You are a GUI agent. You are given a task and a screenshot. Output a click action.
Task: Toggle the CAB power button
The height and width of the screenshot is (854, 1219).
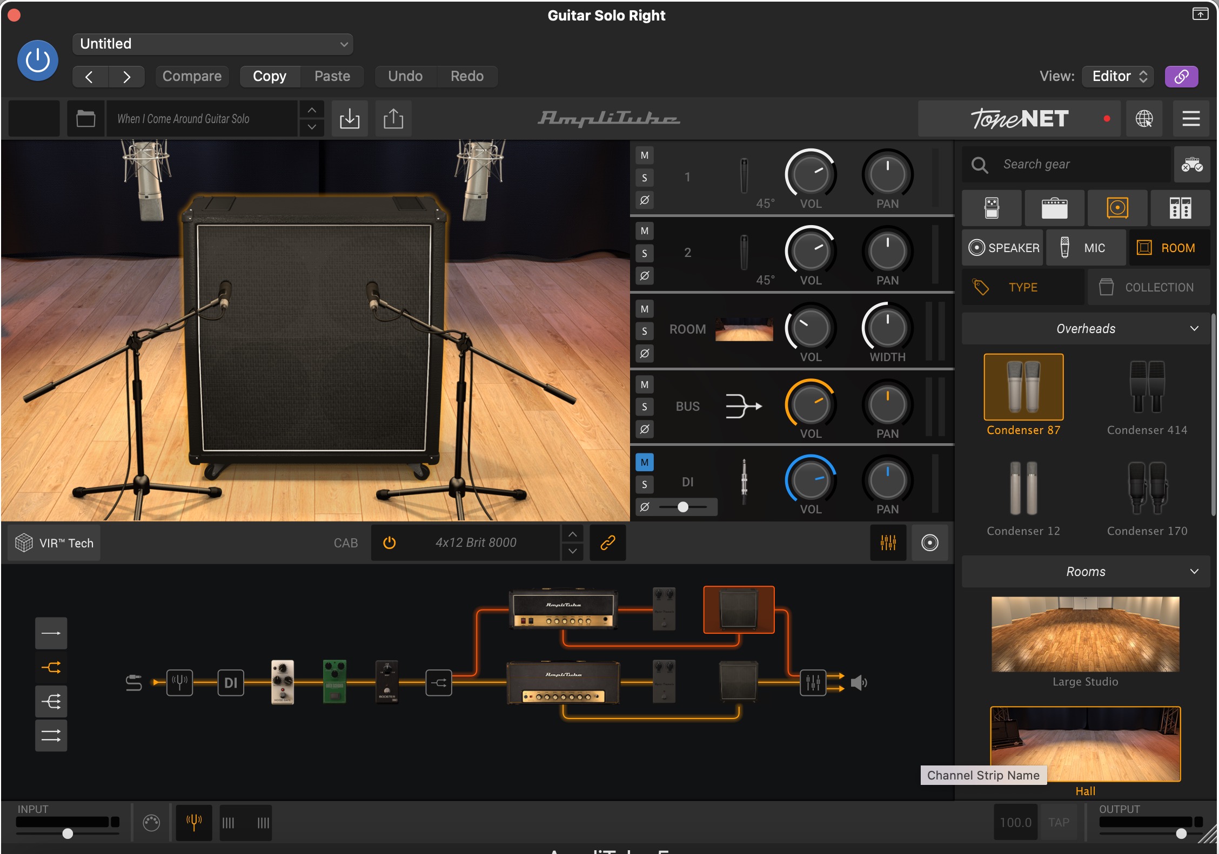[x=389, y=543]
